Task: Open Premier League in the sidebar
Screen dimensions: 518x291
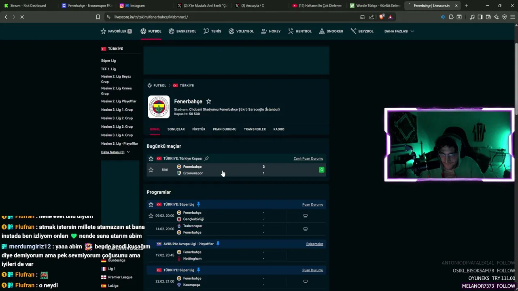Action: (120, 277)
